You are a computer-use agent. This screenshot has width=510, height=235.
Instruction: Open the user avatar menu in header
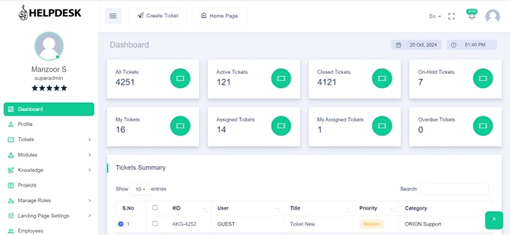[492, 16]
